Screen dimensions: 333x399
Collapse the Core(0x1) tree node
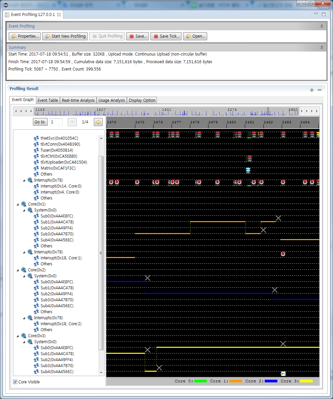click(x=18, y=204)
